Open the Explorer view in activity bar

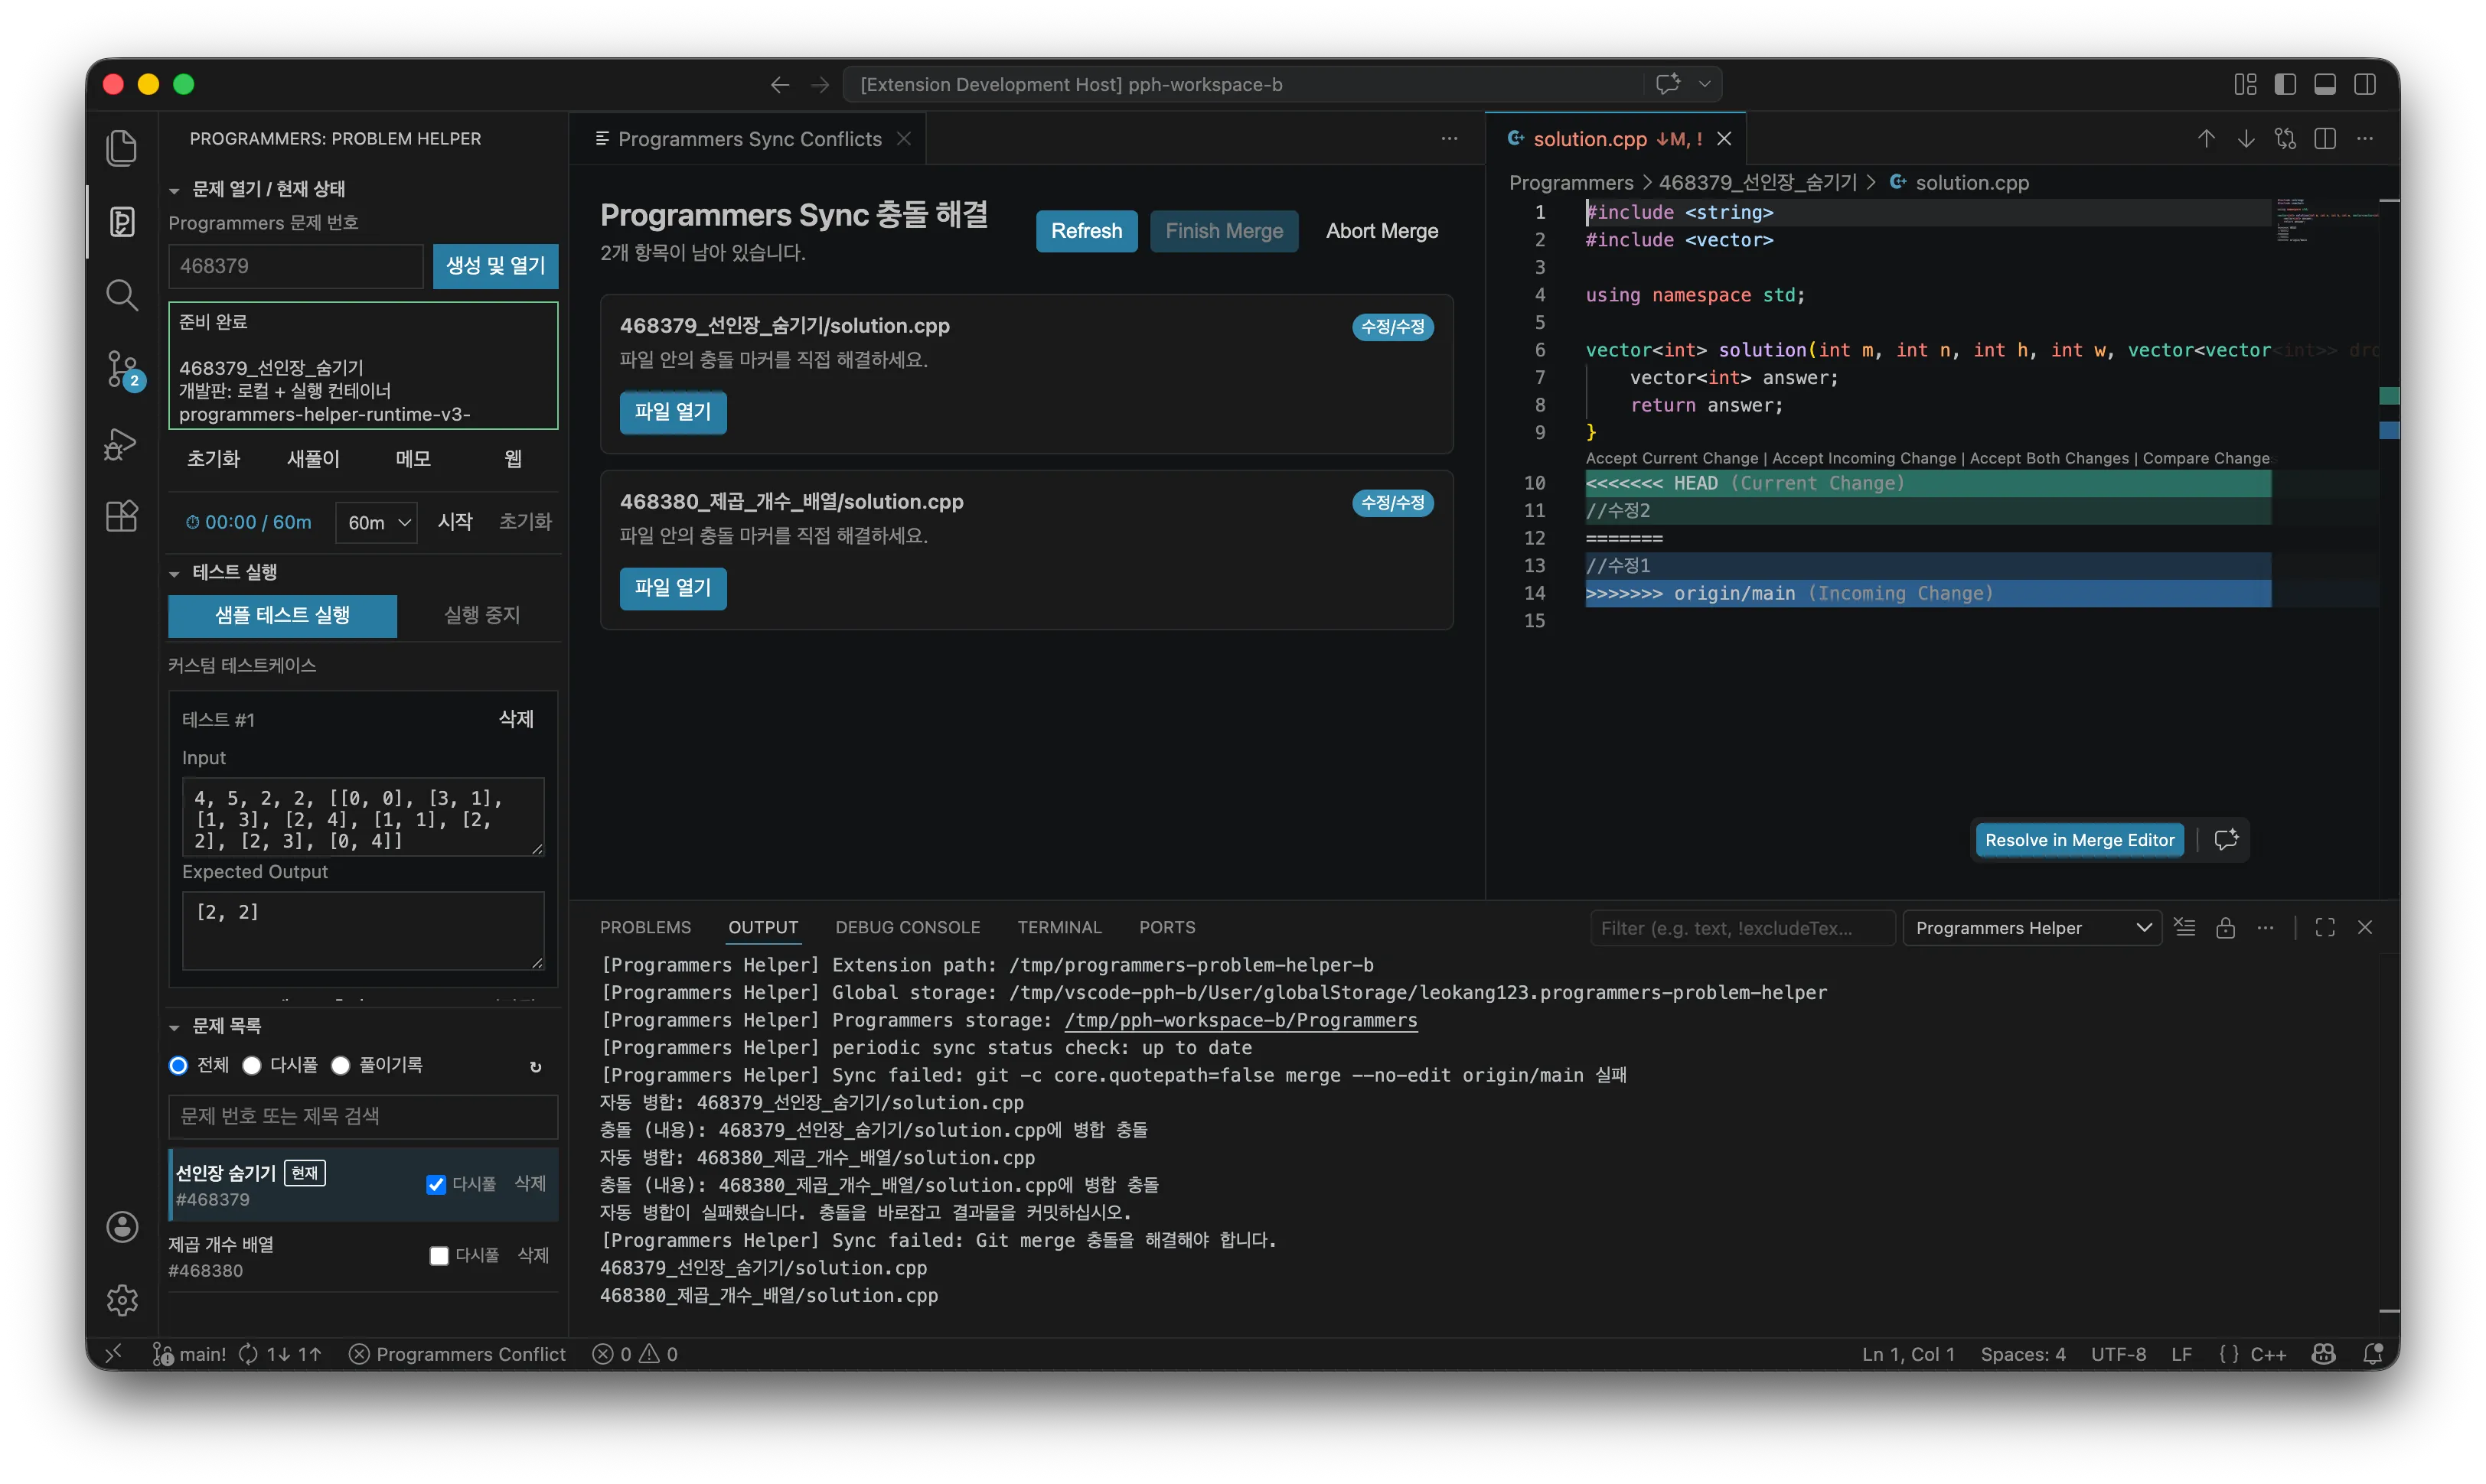click(122, 148)
